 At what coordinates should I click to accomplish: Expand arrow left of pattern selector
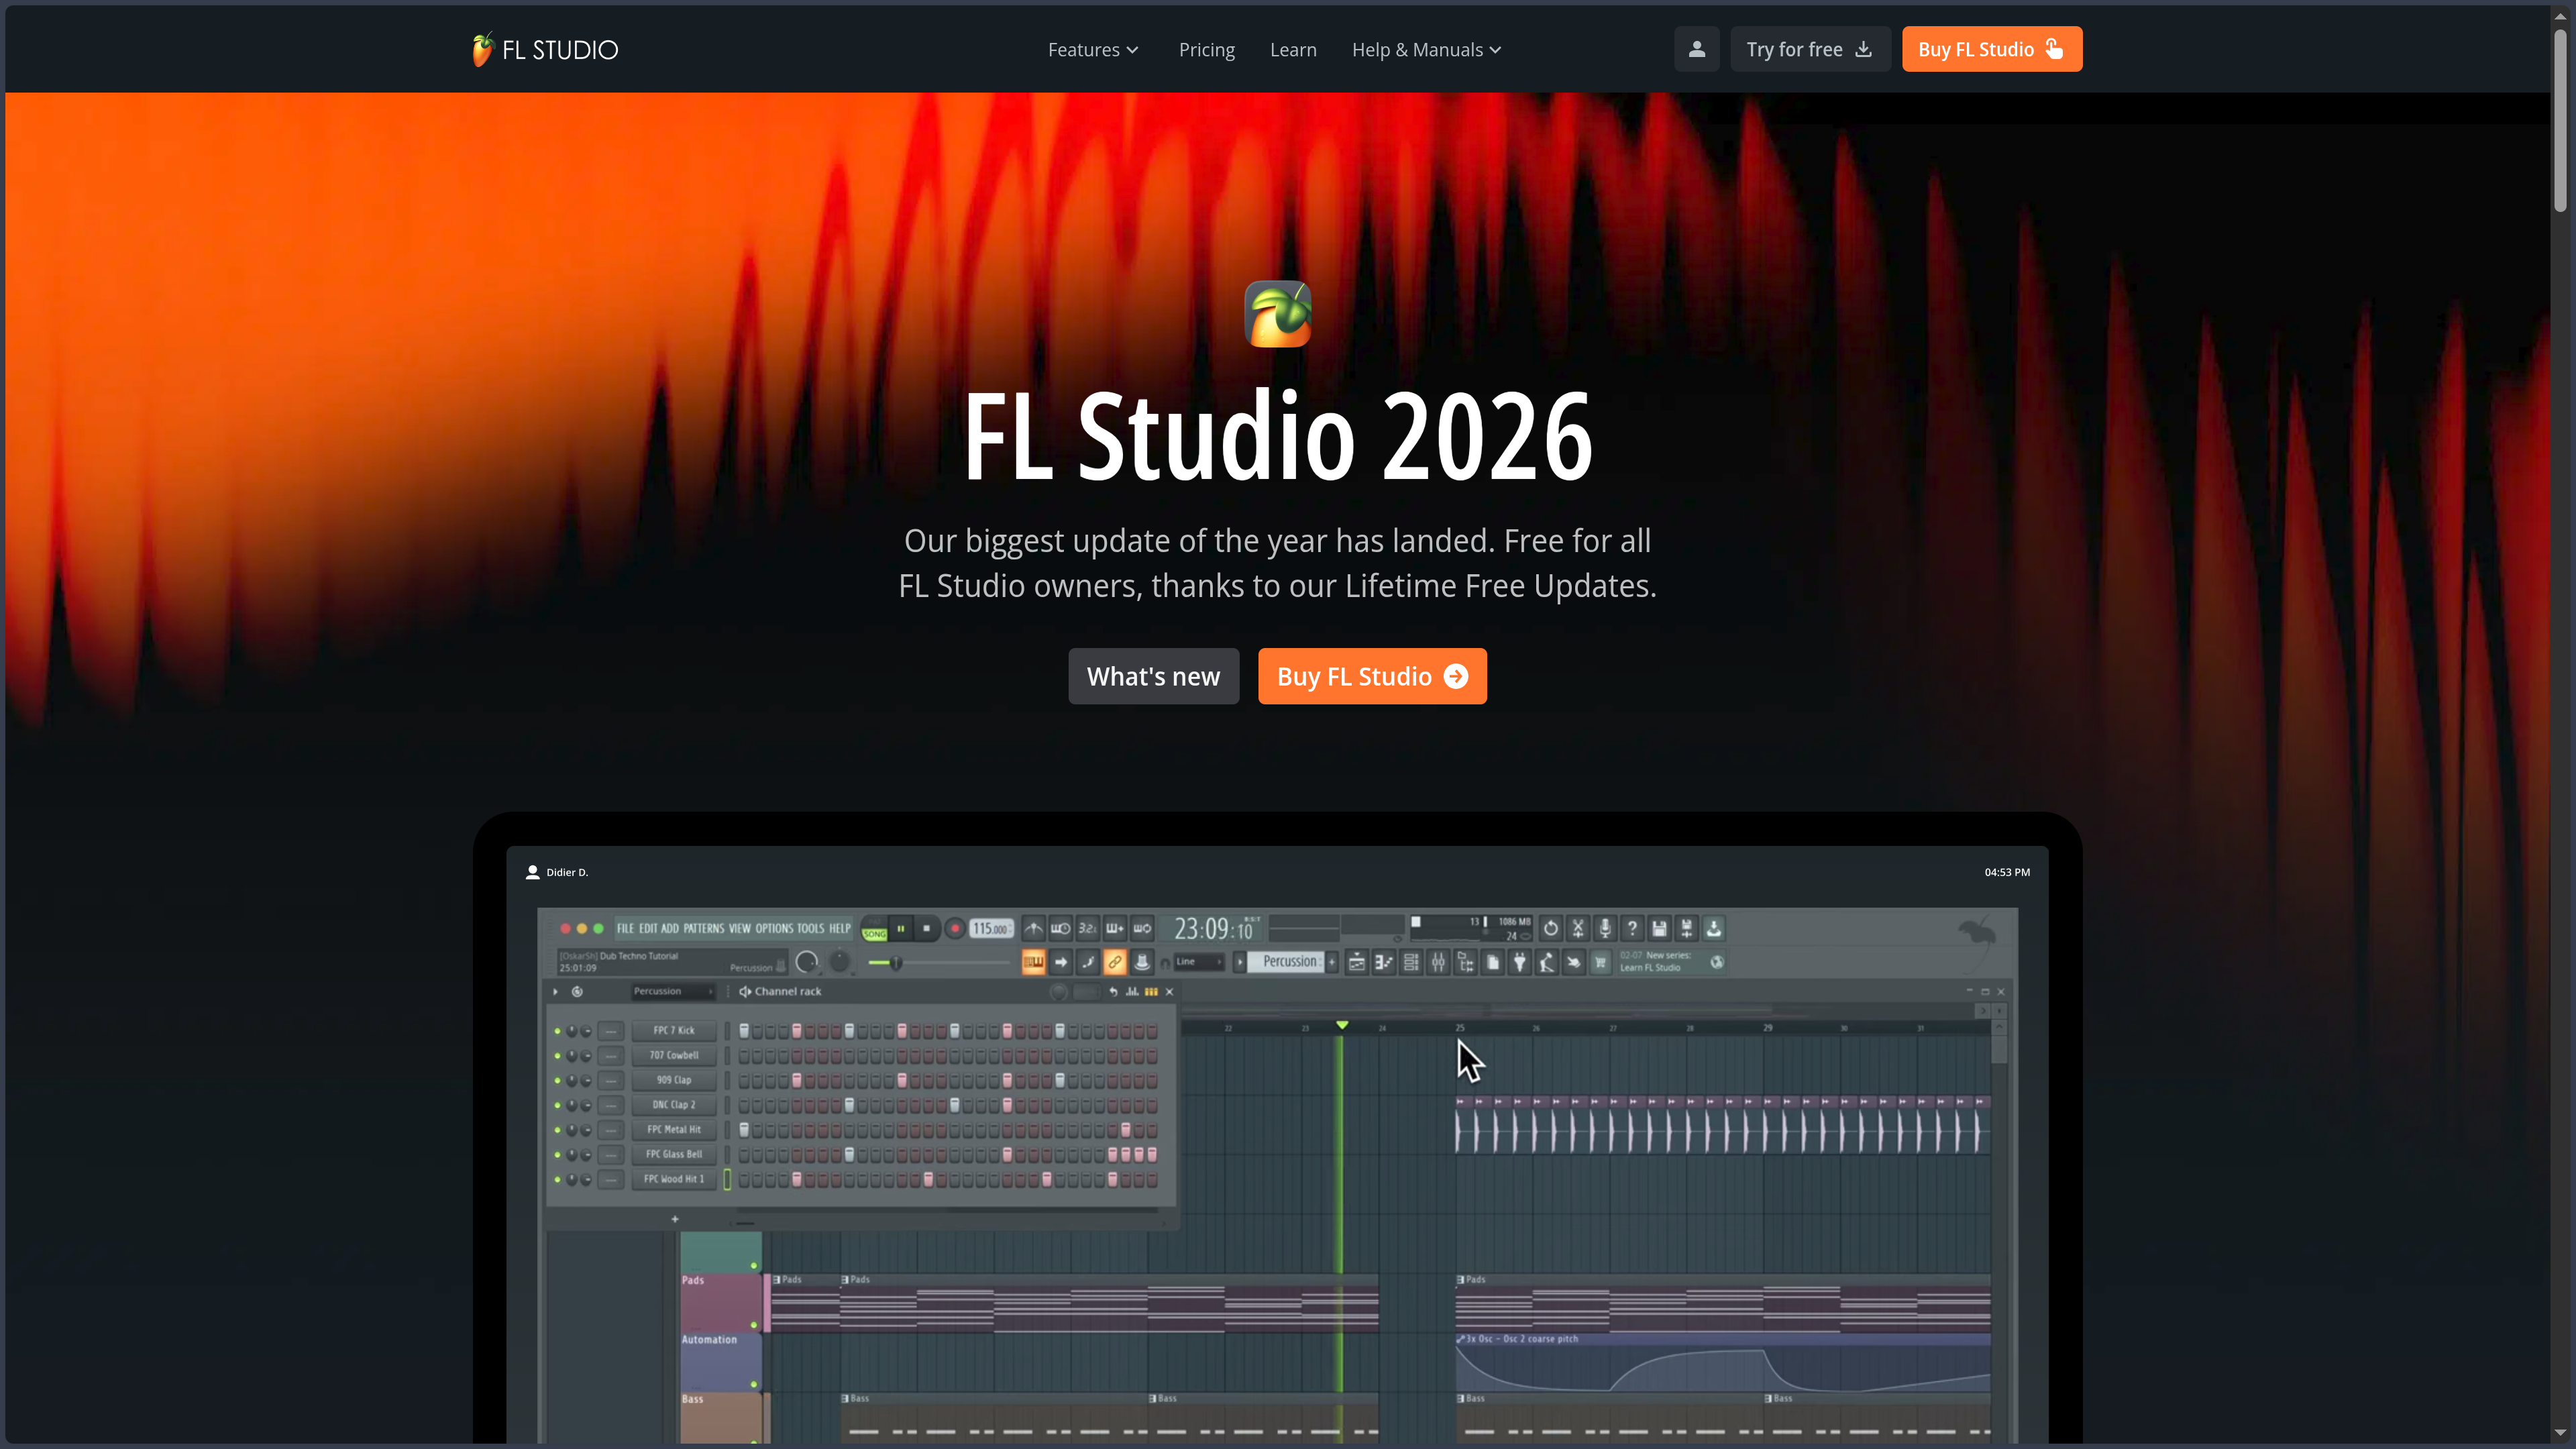1240,962
